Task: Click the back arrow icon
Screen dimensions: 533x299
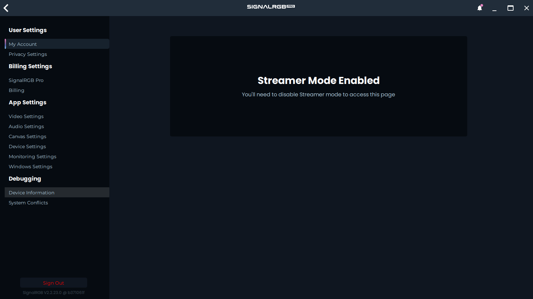Action: [x=6, y=8]
